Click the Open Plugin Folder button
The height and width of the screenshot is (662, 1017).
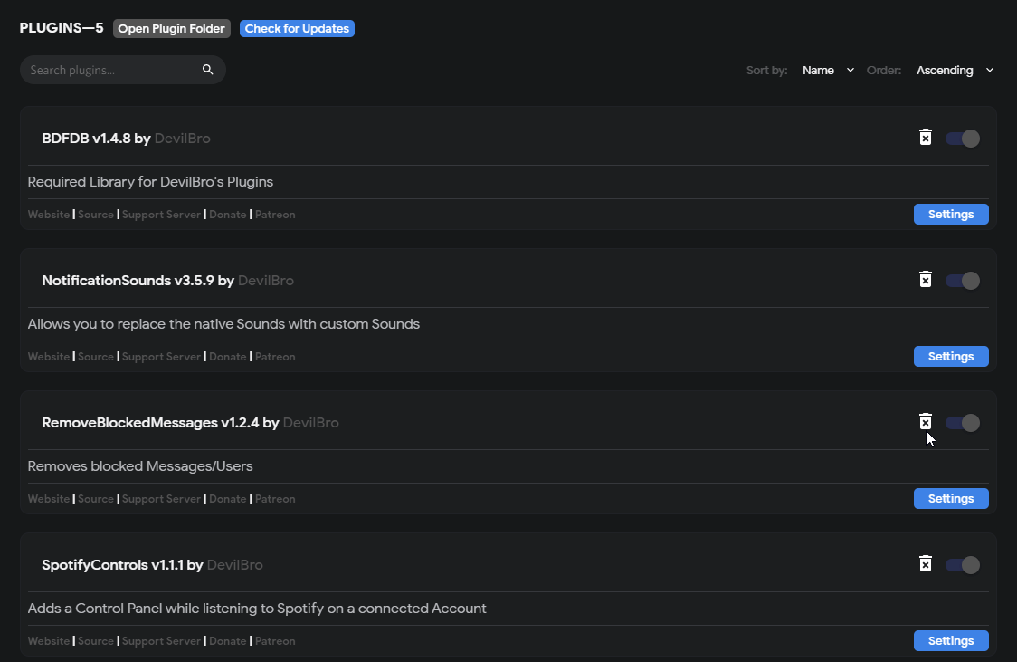coord(171,28)
